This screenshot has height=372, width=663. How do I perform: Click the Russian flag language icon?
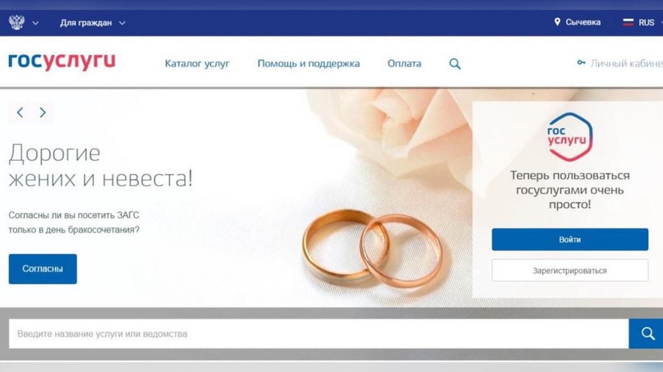point(628,23)
